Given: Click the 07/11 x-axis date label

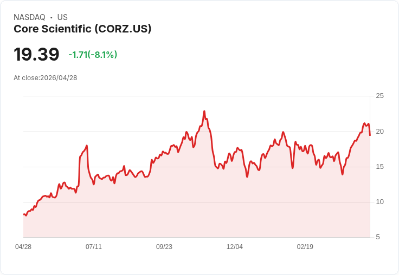Looking at the screenshot, I should pyautogui.click(x=94, y=247).
